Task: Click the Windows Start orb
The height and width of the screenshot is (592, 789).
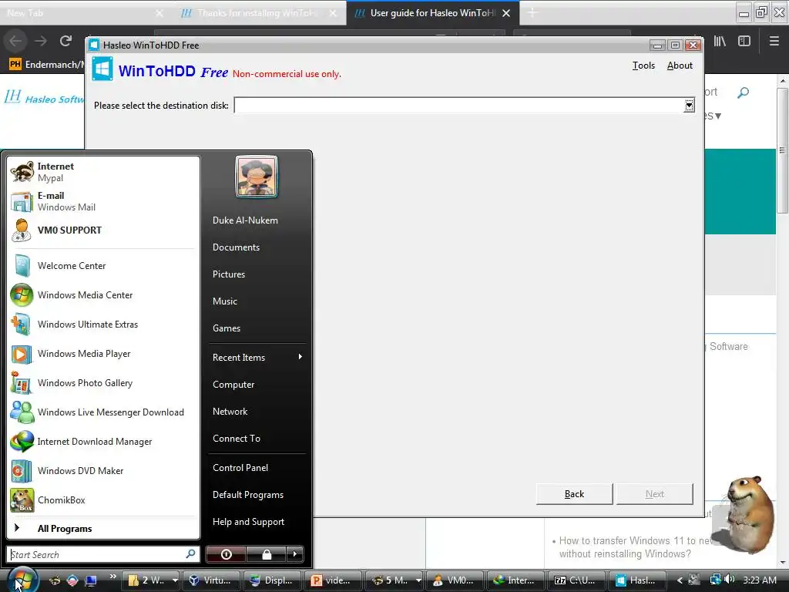Action: point(22,580)
